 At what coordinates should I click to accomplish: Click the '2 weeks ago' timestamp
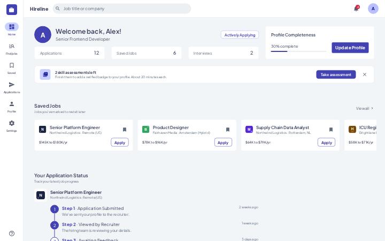249,207
